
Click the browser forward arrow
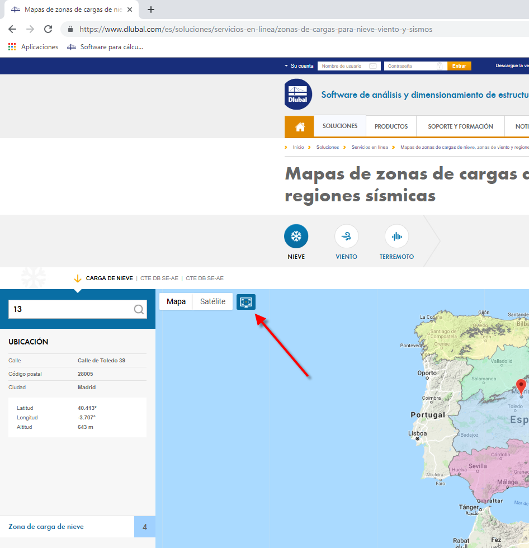click(30, 29)
